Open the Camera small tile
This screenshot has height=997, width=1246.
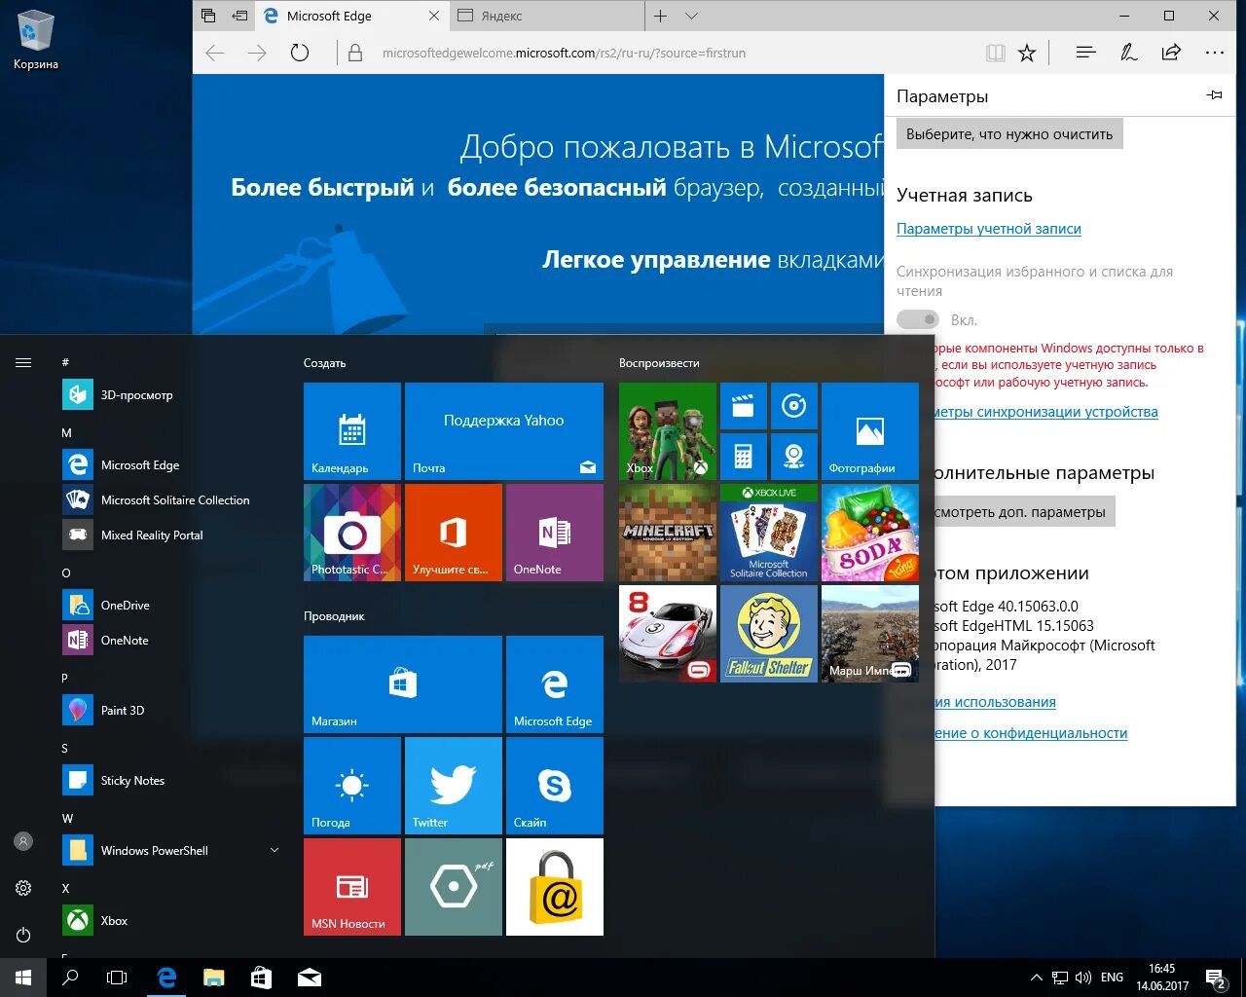(x=794, y=457)
